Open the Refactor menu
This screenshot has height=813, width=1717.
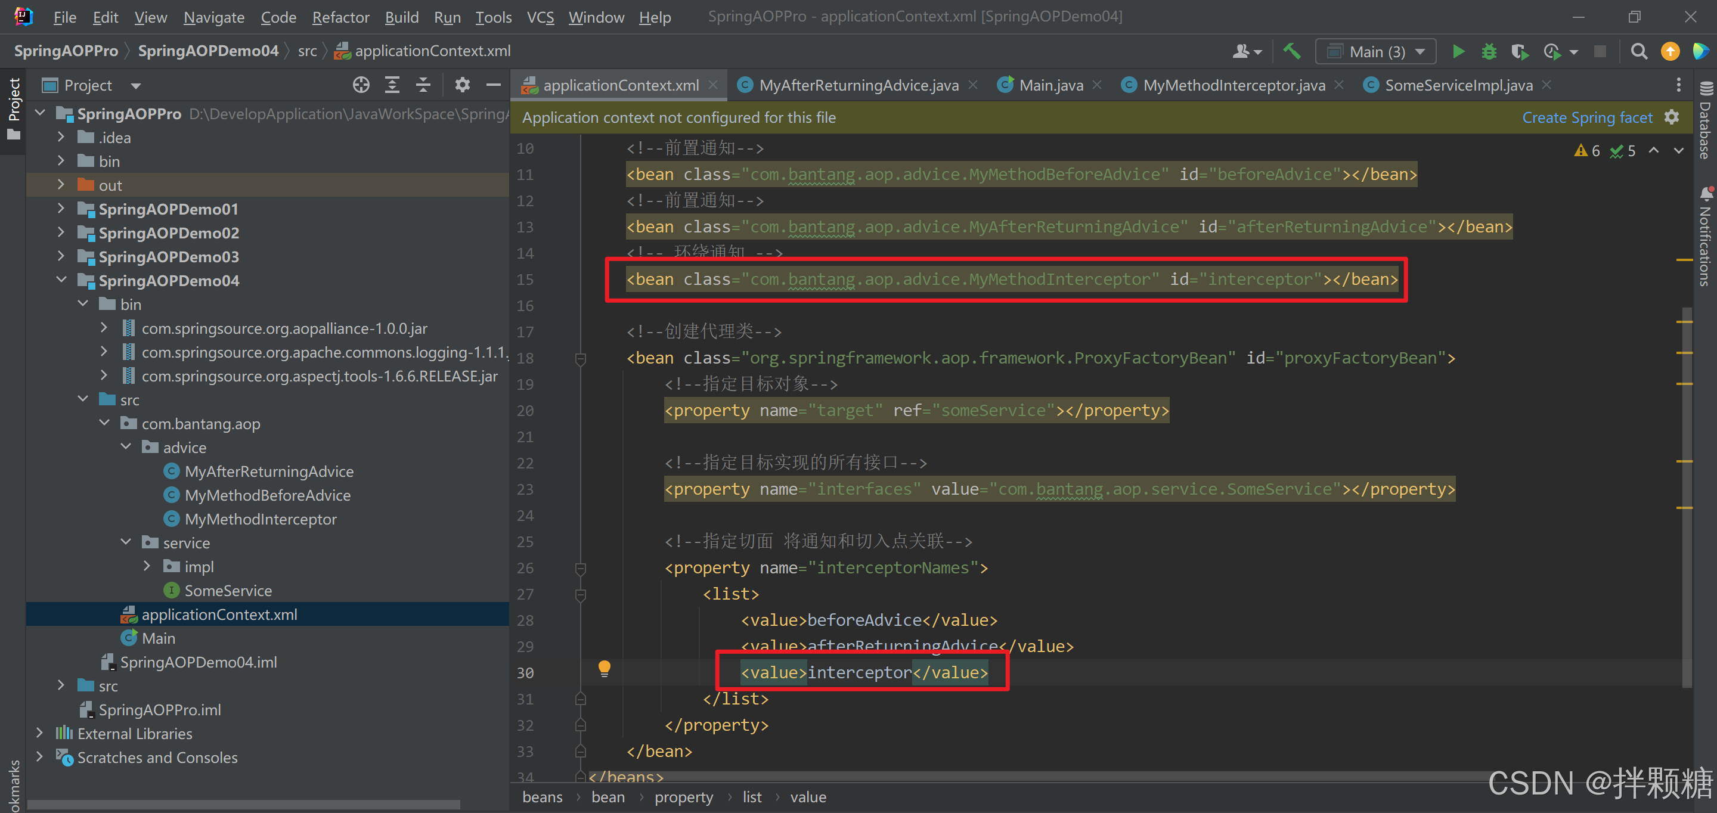[340, 17]
